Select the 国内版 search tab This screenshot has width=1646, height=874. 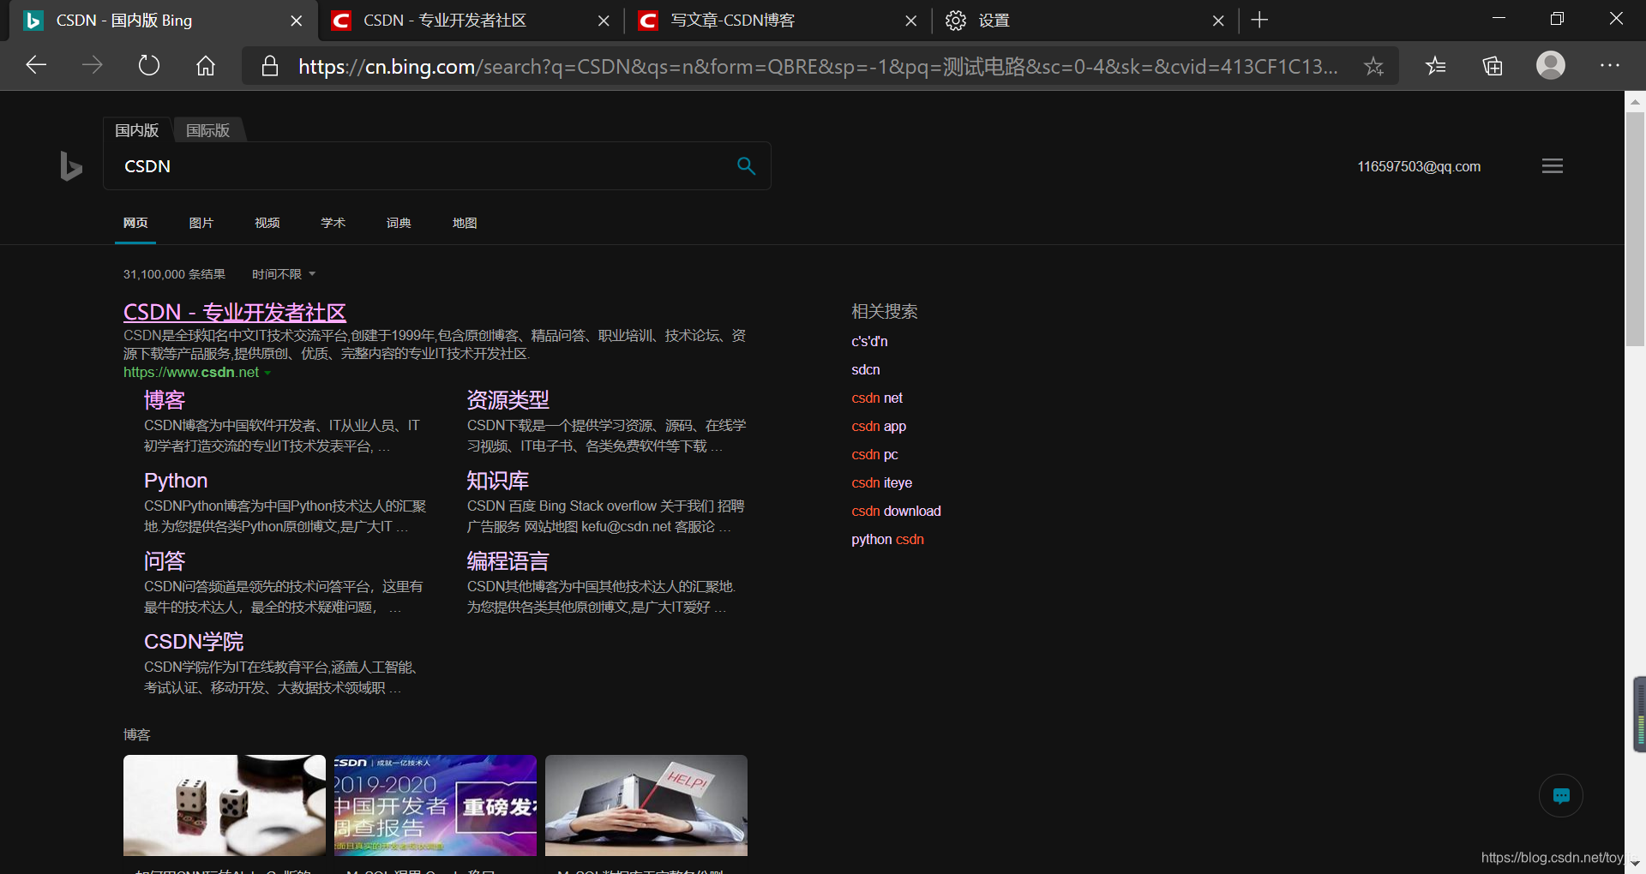point(137,130)
